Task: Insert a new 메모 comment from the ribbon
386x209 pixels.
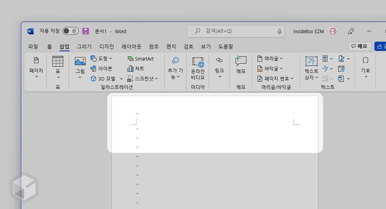Action: [241, 65]
